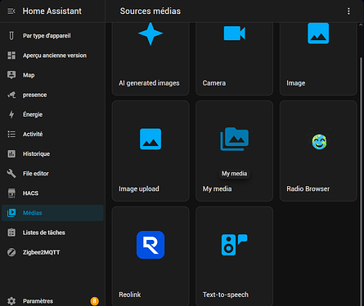Collapse the sidebar with the hamburger icon

coord(11,11)
